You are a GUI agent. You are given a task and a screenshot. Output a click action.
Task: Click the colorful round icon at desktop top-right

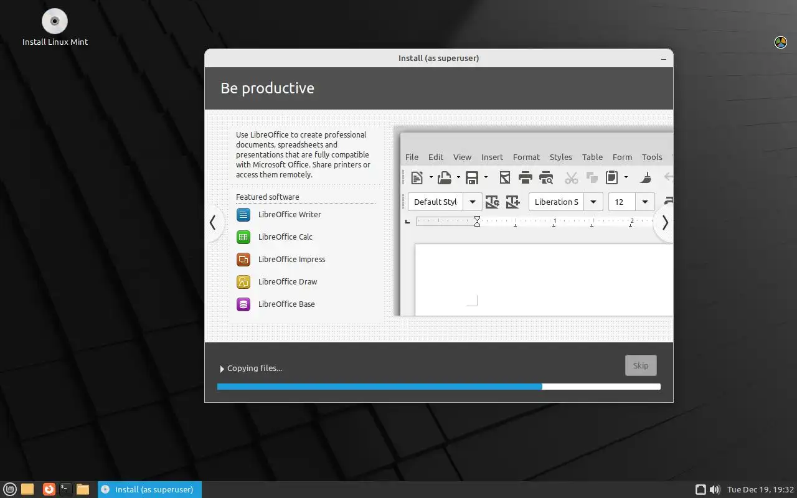click(780, 42)
